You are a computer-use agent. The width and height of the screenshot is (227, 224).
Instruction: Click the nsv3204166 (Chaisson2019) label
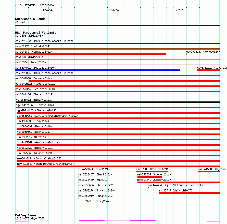point(34,94)
